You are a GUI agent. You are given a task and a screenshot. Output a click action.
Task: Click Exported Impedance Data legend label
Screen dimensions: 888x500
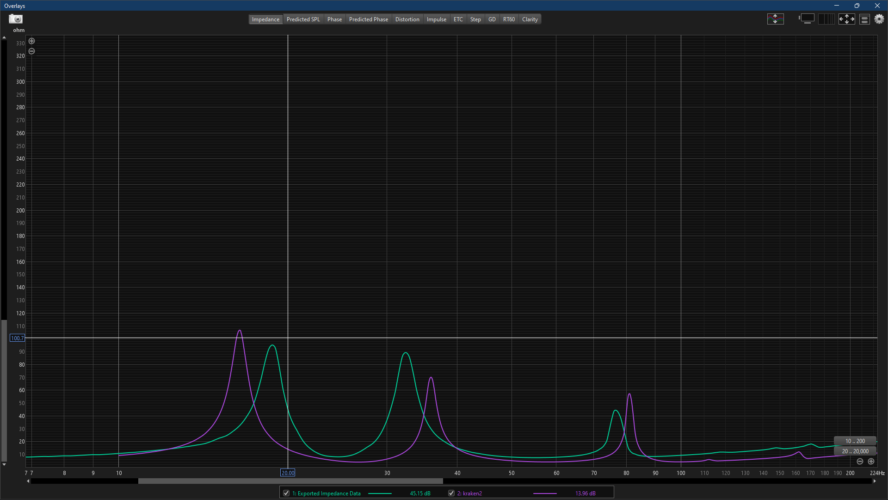[326, 494]
